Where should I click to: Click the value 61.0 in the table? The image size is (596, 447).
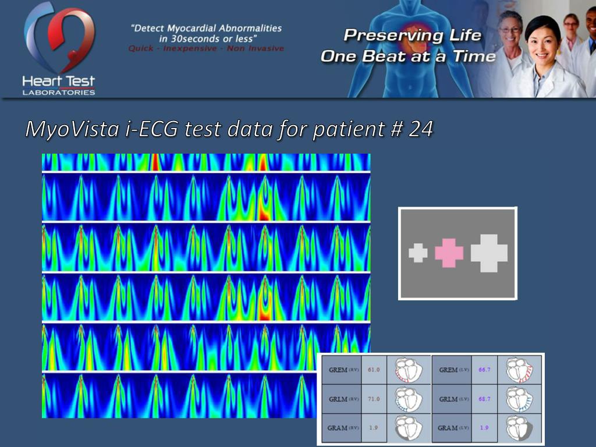pos(374,370)
